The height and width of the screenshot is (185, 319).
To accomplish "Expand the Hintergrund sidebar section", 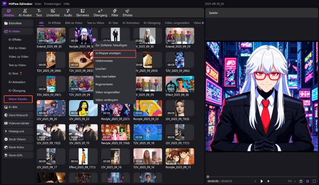I will coord(16,131).
